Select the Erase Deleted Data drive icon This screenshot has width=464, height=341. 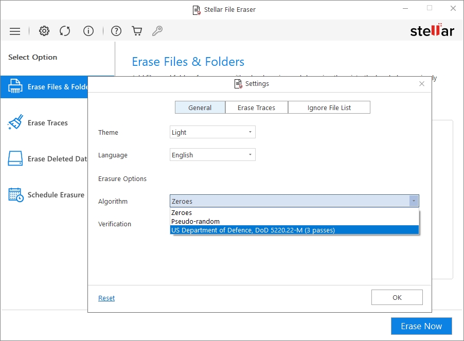pos(15,159)
